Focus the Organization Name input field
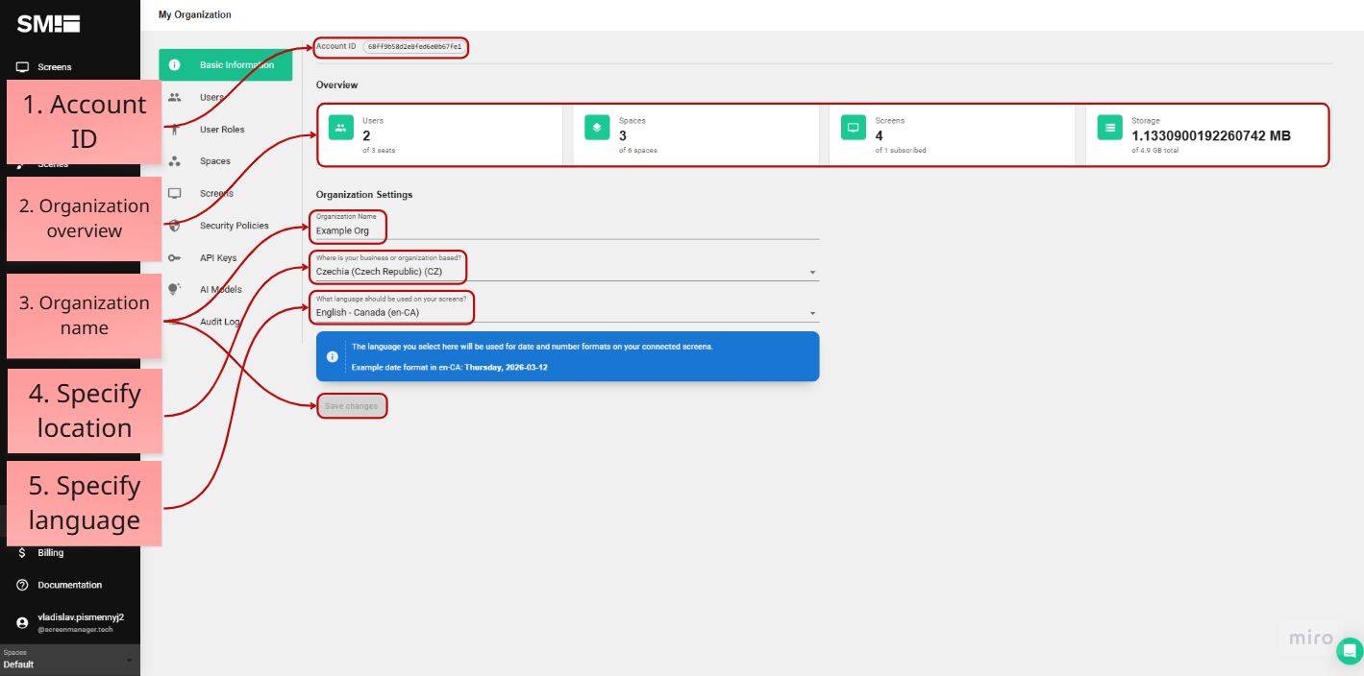This screenshot has height=676, width=1364. (567, 230)
